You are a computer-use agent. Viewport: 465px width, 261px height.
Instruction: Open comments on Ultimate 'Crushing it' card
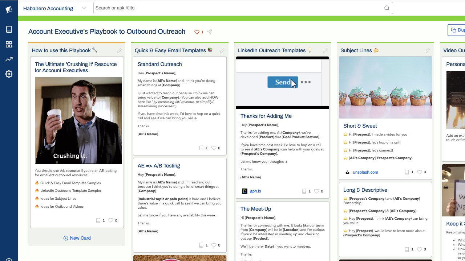click(x=98, y=220)
